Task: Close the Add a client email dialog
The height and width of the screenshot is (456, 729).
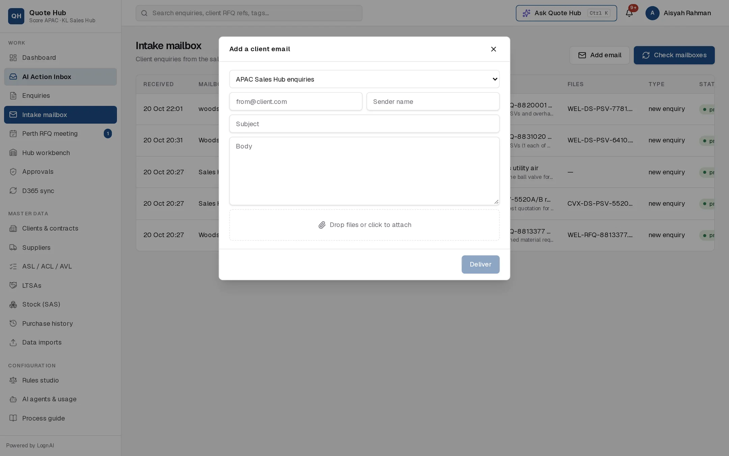Action: coord(493,49)
